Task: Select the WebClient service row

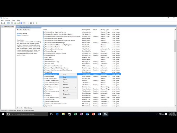Action: 82,57
